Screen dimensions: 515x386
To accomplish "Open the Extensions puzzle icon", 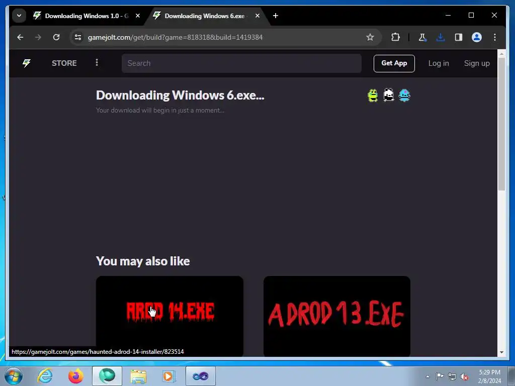I will [395, 37].
